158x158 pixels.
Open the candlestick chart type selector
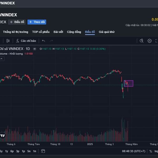pos(8,41)
